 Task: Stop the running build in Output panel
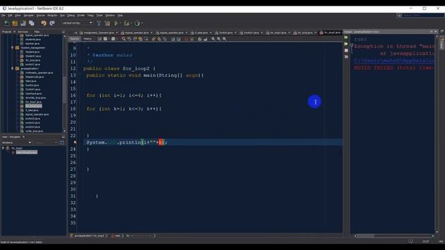coord(346,51)
